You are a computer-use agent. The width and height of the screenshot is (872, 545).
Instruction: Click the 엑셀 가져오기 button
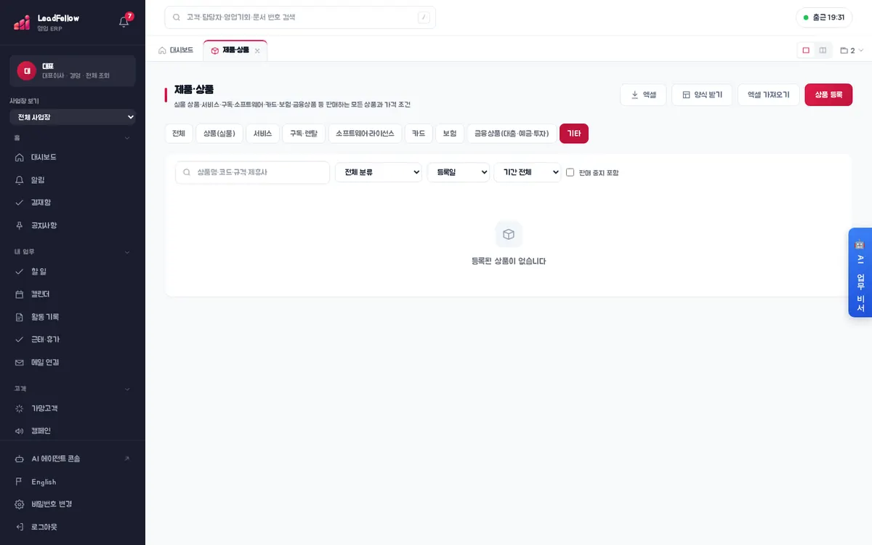(769, 94)
